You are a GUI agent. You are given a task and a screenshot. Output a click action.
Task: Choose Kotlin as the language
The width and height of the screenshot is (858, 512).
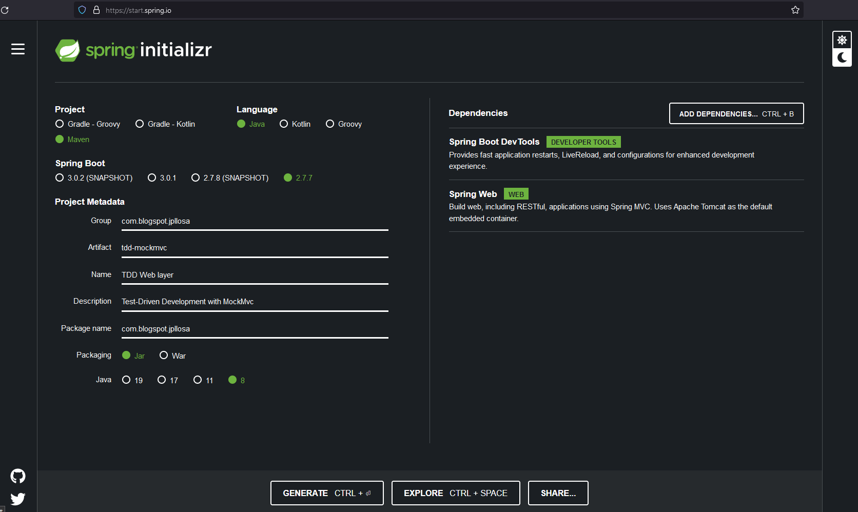pos(284,124)
